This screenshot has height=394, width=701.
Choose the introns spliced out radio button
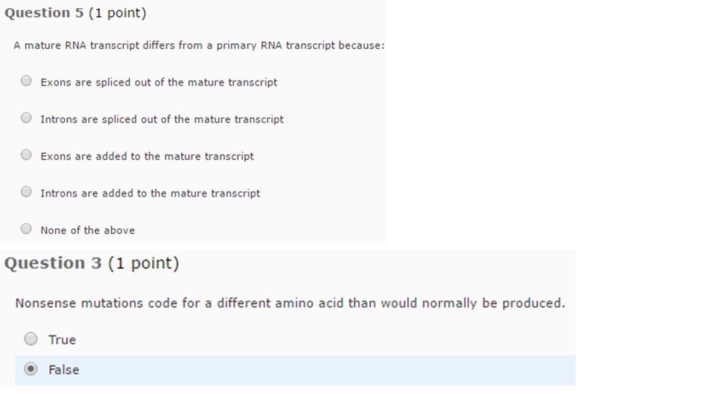(26, 118)
